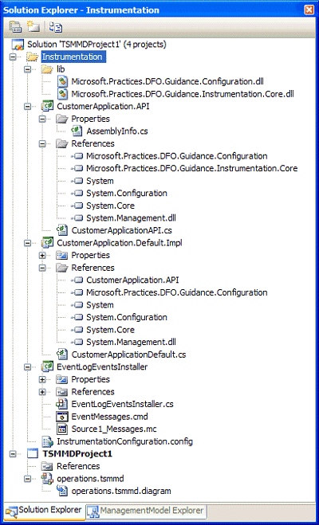This screenshot has height=525, width=319.
Task: Click the Instrumentation folder icon
Action: [32, 57]
